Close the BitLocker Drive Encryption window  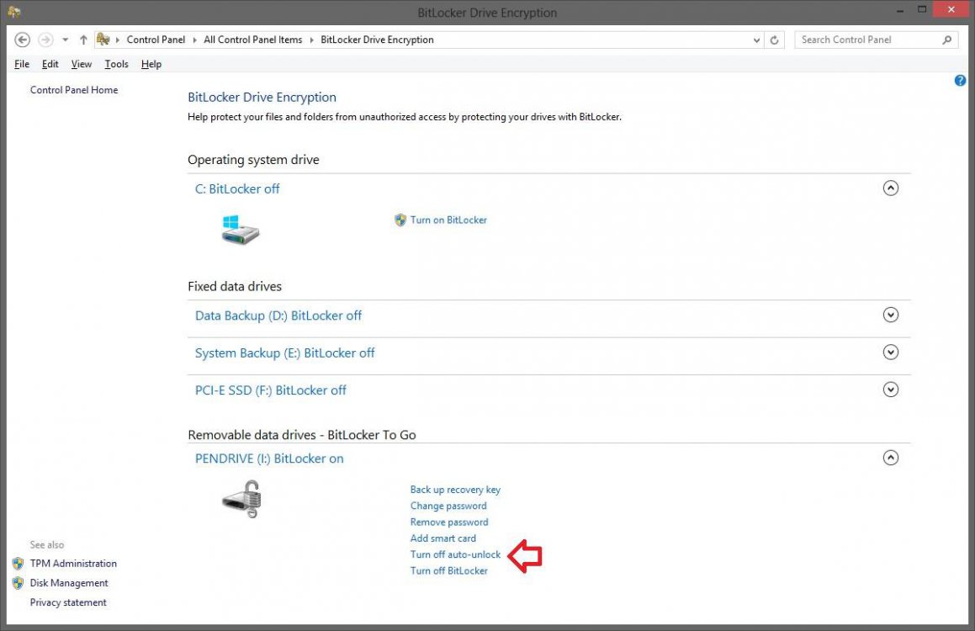(x=951, y=10)
